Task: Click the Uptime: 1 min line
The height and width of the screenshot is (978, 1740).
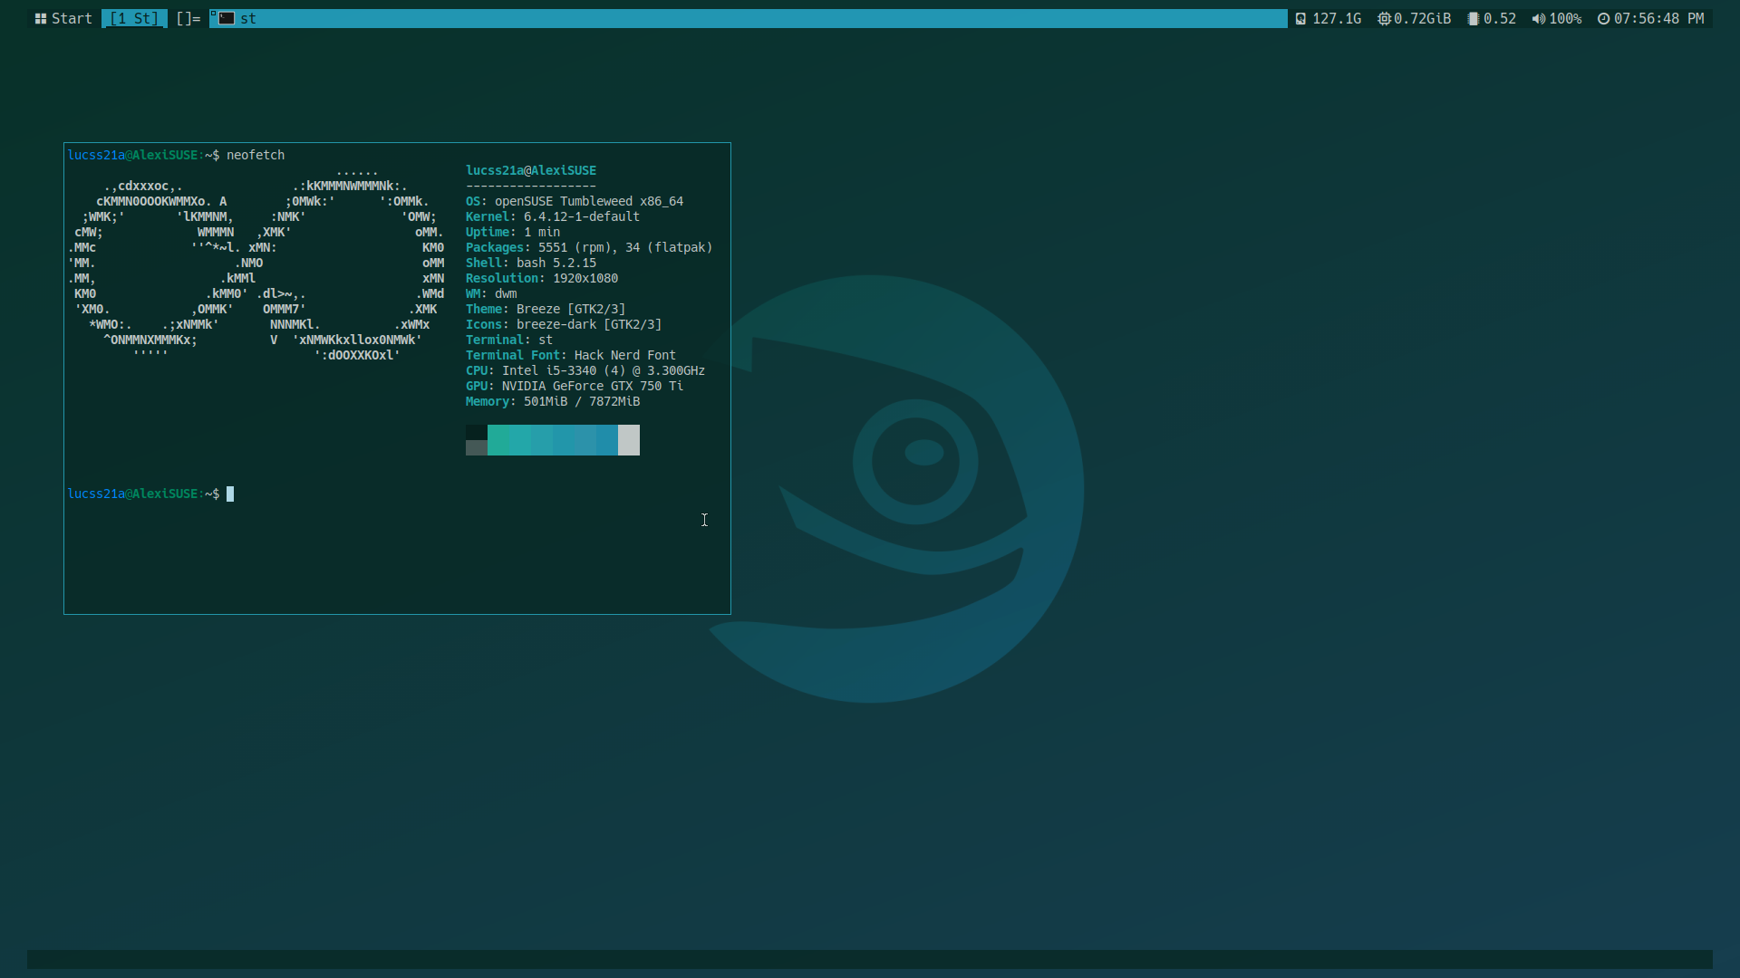Action: [513, 232]
